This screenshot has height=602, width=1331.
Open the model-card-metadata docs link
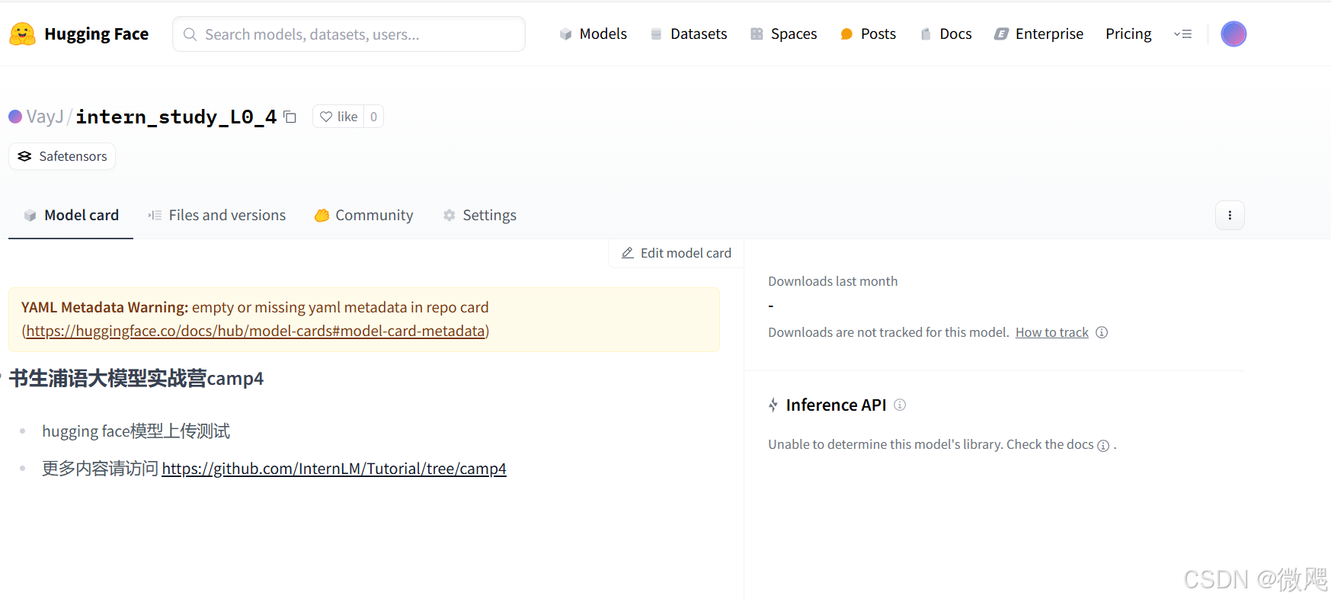[x=256, y=331]
